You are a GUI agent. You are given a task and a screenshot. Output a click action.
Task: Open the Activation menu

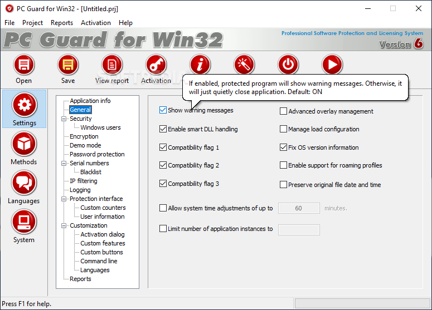point(96,23)
